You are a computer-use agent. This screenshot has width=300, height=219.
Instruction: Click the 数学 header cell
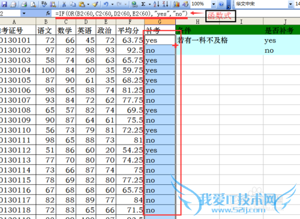pyautogui.click(x=66, y=30)
